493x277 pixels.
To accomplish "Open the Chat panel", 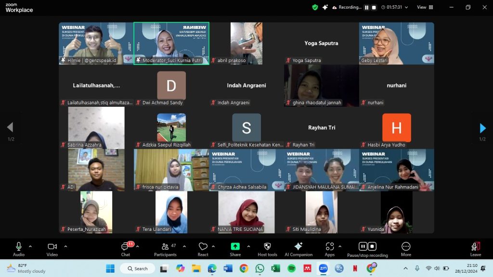I will (x=126, y=249).
